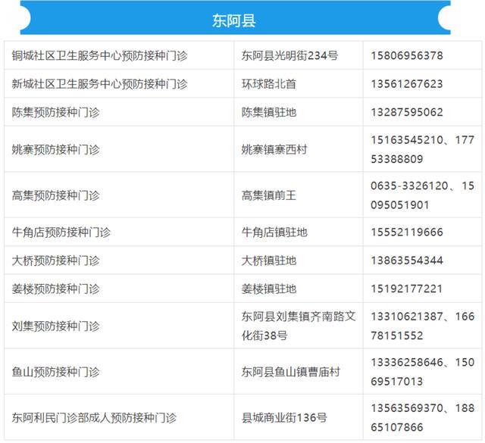485x443 pixels.
Task: Select 大桥预防接种门诊 clinic name
Action: coord(55,260)
